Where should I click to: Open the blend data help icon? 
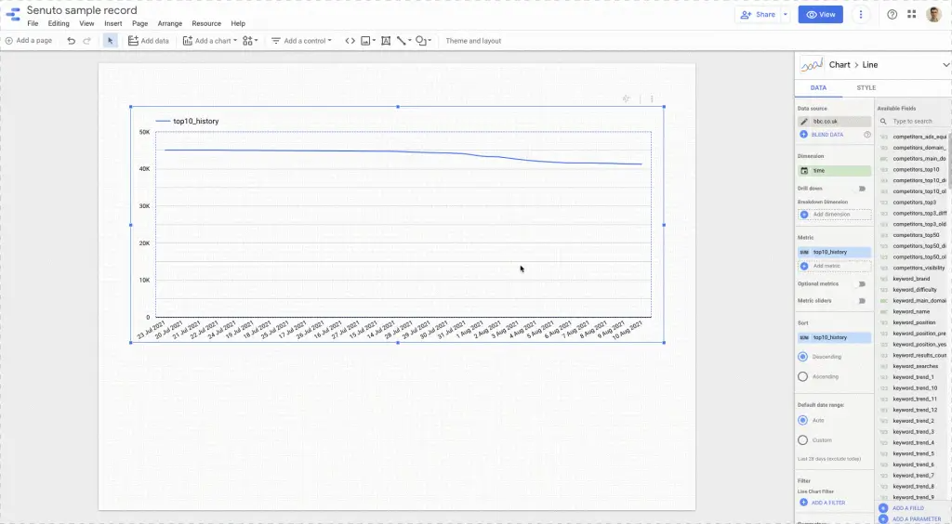[x=867, y=135]
